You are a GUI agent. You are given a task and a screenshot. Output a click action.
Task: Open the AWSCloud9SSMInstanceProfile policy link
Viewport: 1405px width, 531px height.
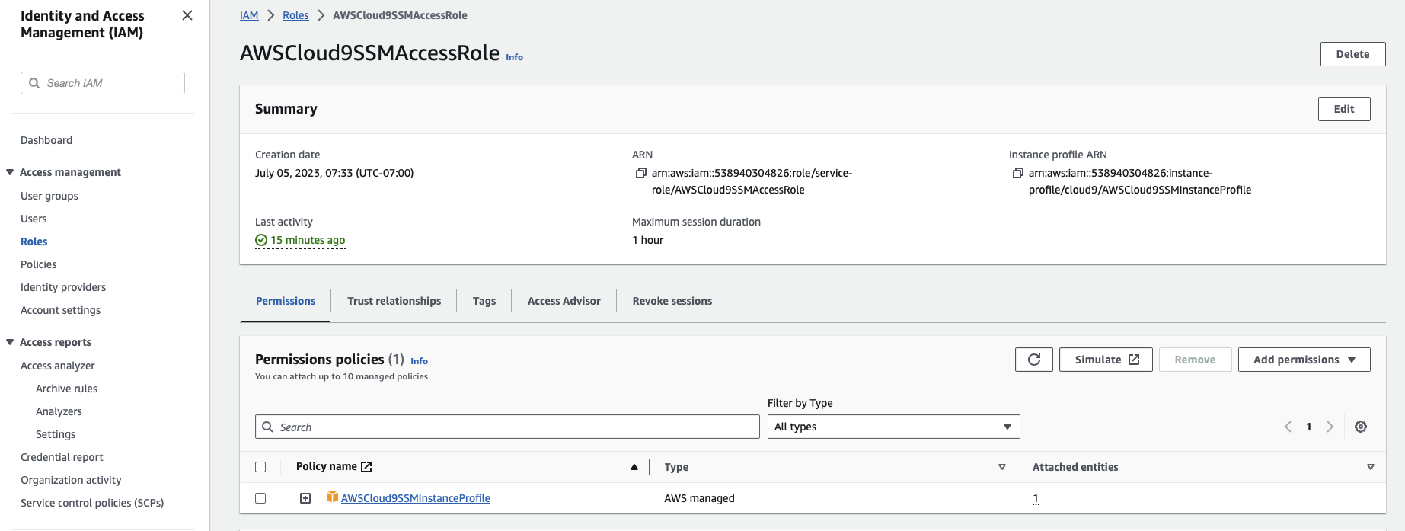(x=416, y=498)
